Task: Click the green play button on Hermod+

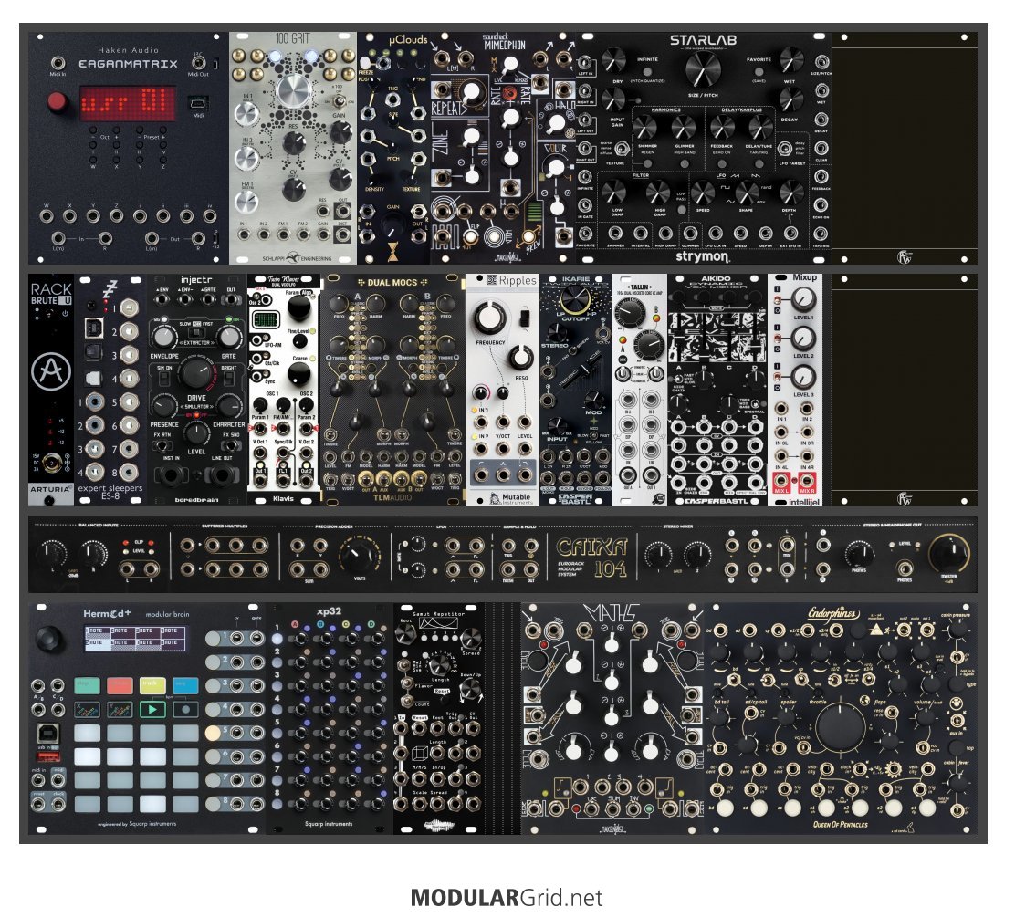Action: tap(152, 710)
